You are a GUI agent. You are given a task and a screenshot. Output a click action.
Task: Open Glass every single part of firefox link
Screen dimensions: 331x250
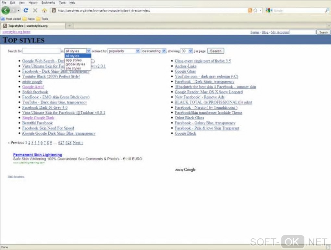point(202,61)
